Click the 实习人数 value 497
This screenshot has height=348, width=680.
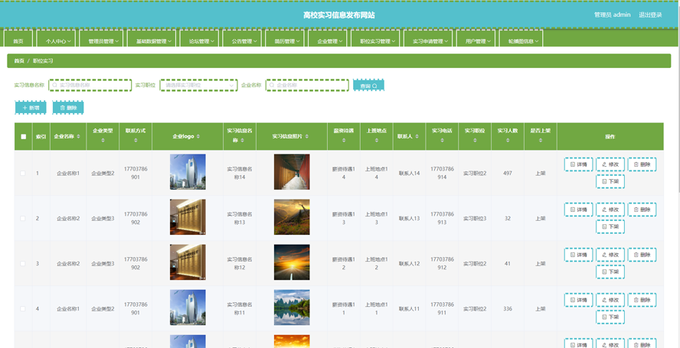(x=508, y=174)
